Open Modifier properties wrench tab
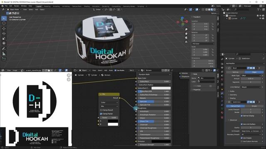Screen dimensions: 266x149 tap(222, 93)
